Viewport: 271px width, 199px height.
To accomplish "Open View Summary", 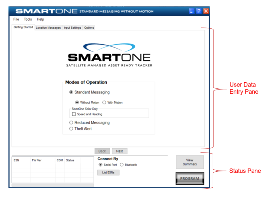I will 190,162.
